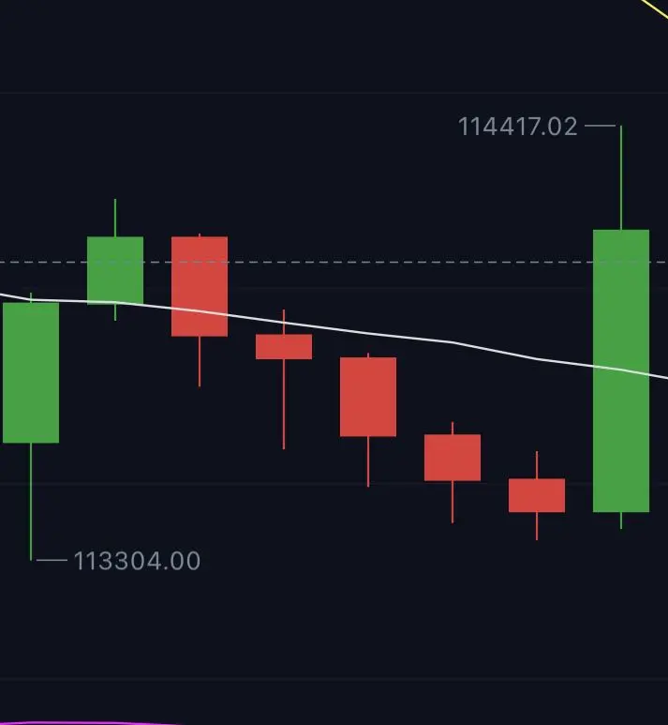Click the long lower wick of leftmost green candle
The height and width of the screenshot is (725, 668).
[31, 502]
